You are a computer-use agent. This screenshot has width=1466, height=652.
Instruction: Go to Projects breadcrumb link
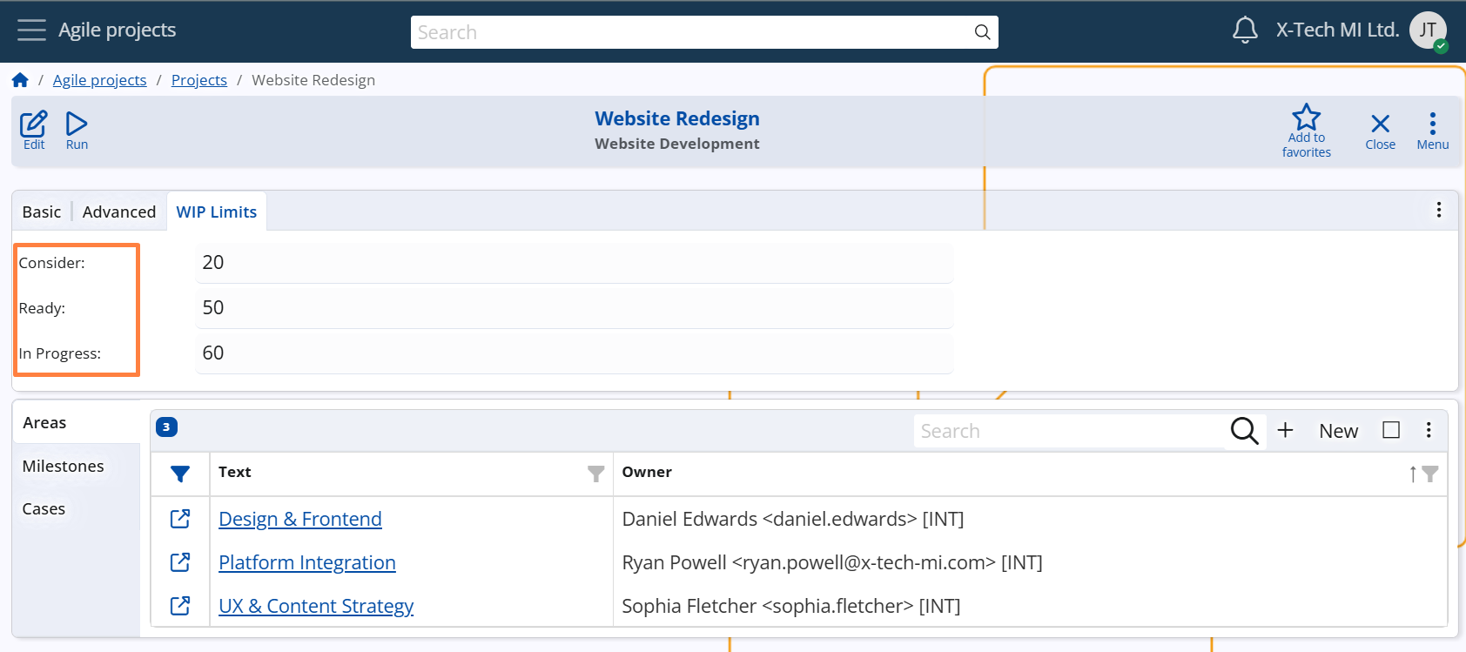coord(198,80)
